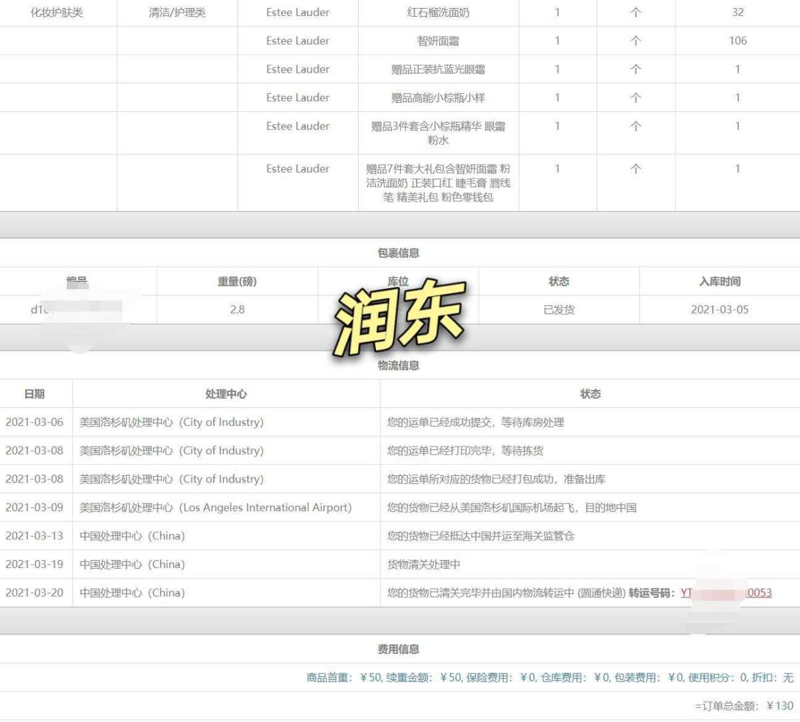The height and width of the screenshot is (722, 800).
Task: Open the YT transfer number tracking link
Action: [x=725, y=593]
